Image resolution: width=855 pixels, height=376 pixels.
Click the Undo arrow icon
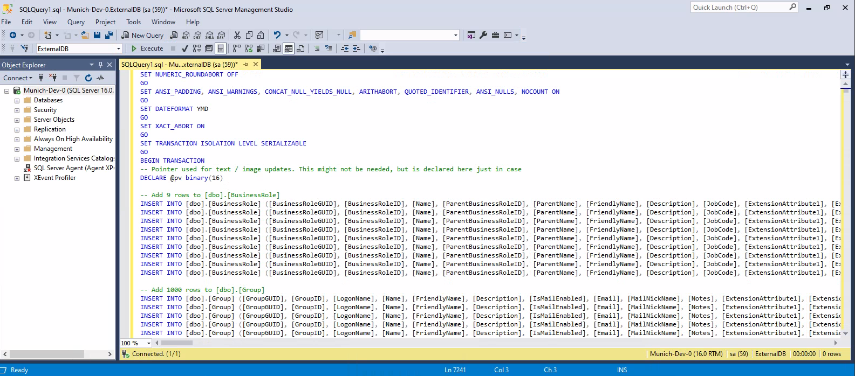(277, 35)
